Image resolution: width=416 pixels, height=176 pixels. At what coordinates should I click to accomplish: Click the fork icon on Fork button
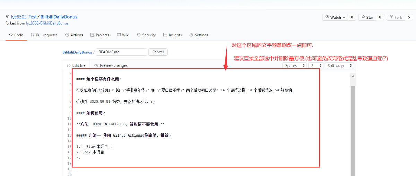[391, 17]
